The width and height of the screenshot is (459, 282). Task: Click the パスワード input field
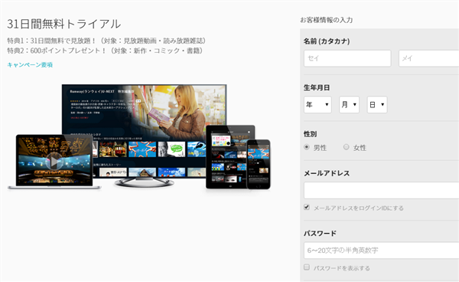coord(382,251)
